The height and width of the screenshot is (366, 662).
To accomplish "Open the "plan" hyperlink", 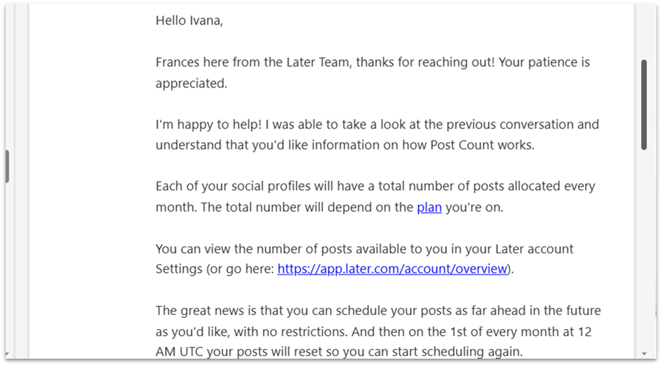I will (x=429, y=207).
